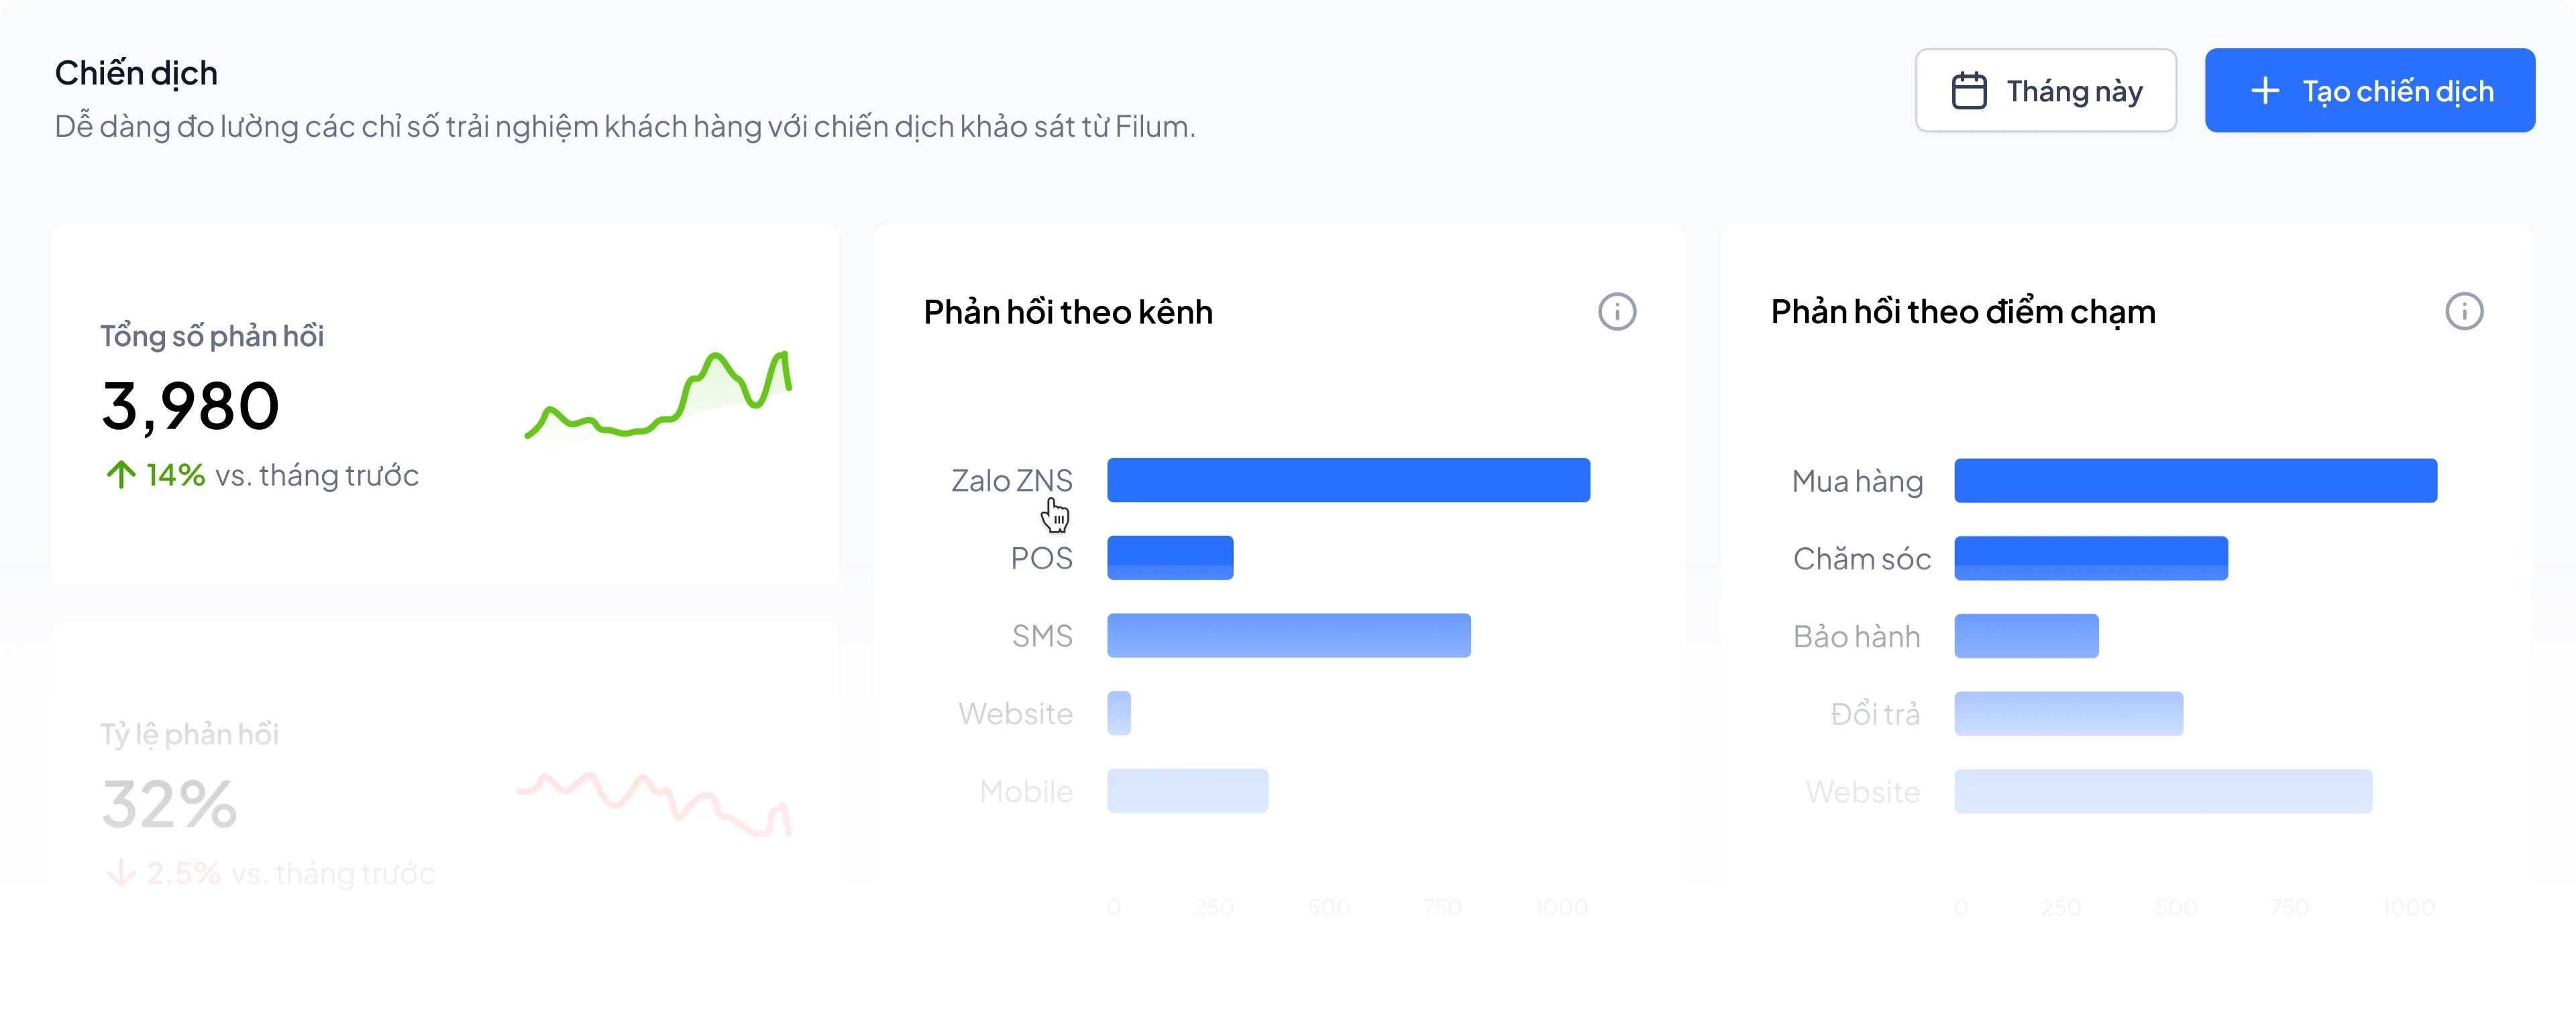Select the POS bar in the channel chart
2576x1030 pixels.
(1170, 558)
